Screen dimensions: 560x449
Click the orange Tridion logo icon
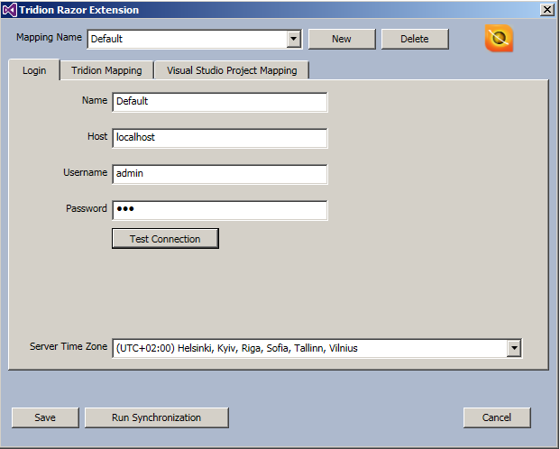(x=499, y=38)
